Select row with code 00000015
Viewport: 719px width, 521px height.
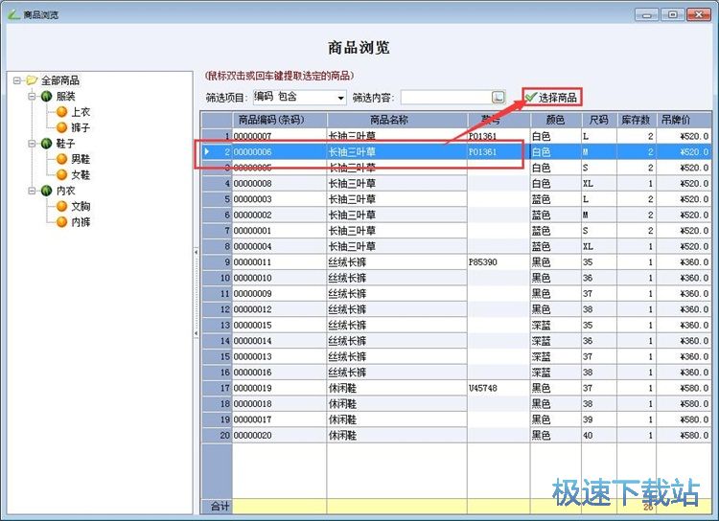456,325
